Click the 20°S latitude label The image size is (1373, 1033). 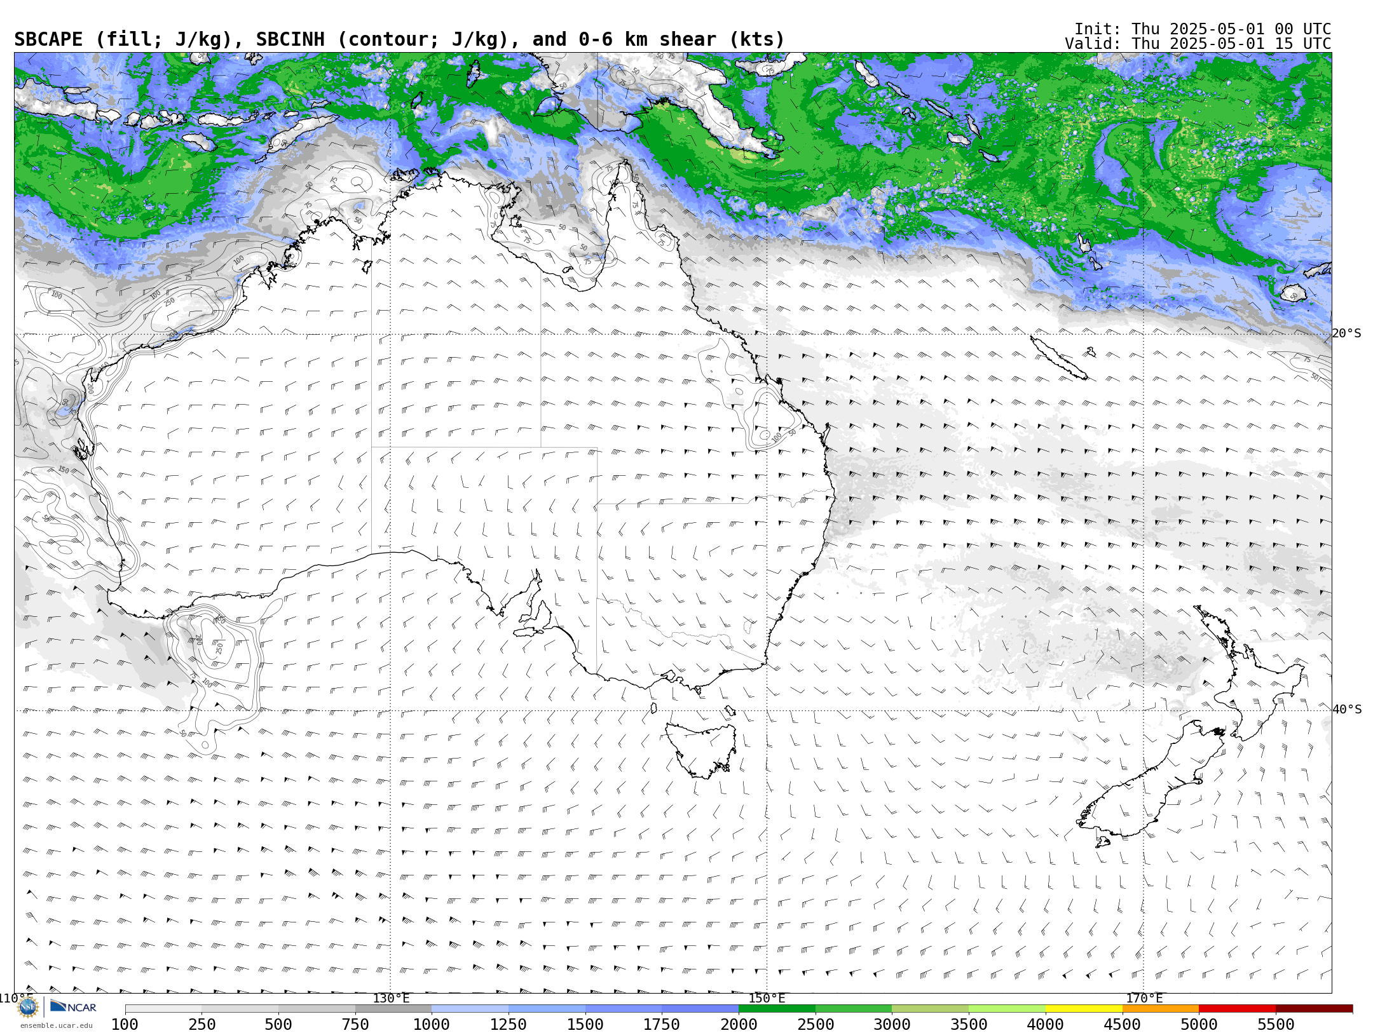coord(1347,334)
